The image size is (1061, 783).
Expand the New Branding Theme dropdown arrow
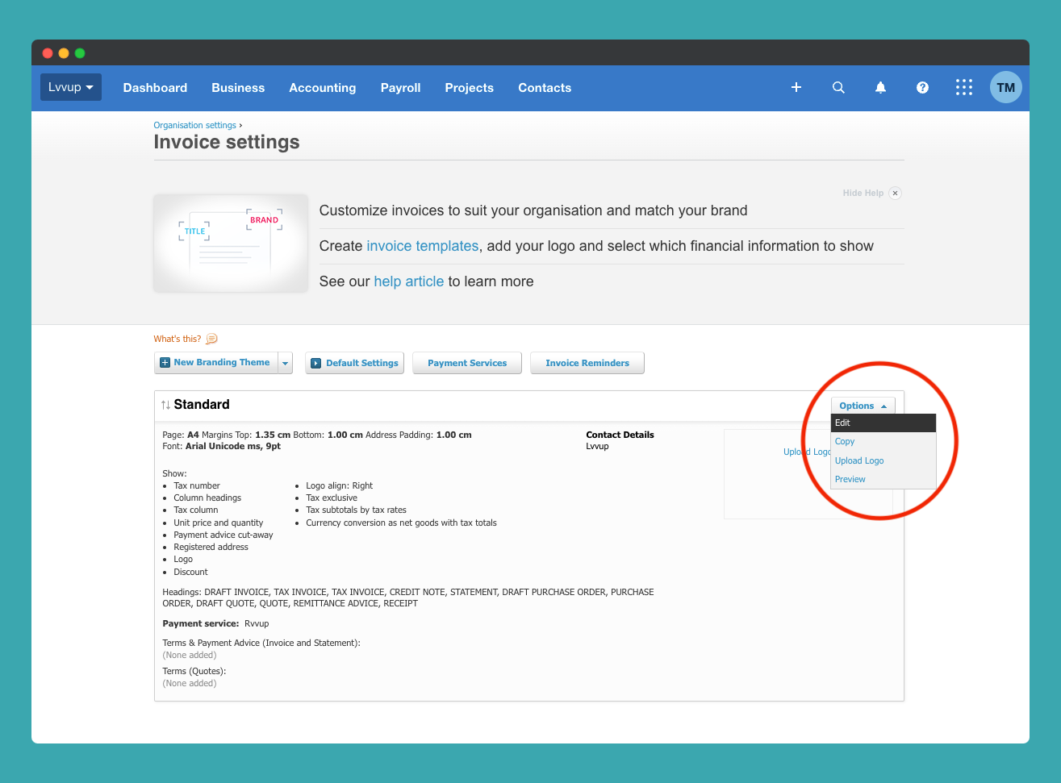tap(285, 363)
